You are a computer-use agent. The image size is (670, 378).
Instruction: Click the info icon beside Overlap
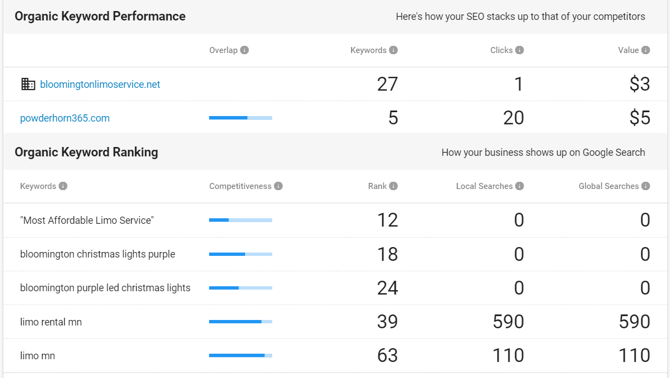coord(245,50)
